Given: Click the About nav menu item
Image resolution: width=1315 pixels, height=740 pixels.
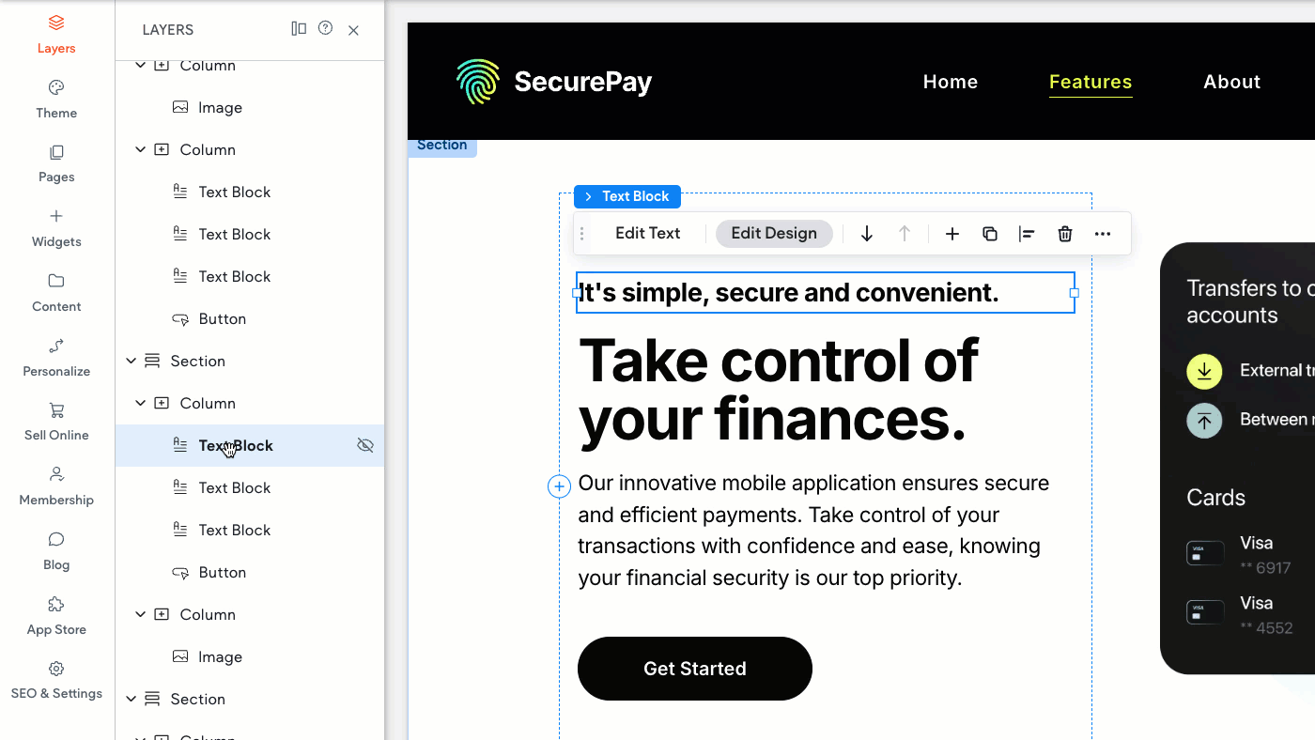Looking at the screenshot, I should pyautogui.click(x=1231, y=82).
